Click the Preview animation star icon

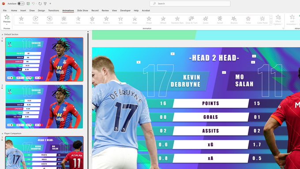click(7, 17)
